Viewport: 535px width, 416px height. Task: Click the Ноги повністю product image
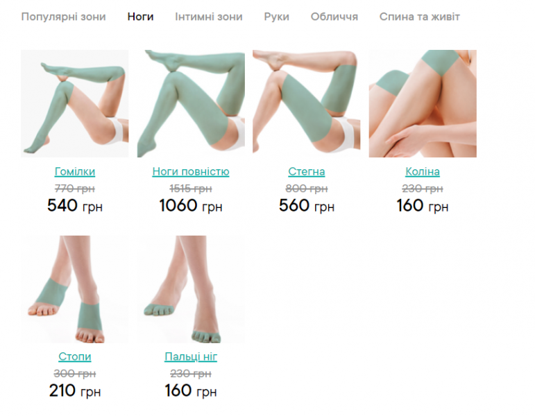tap(191, 104)
